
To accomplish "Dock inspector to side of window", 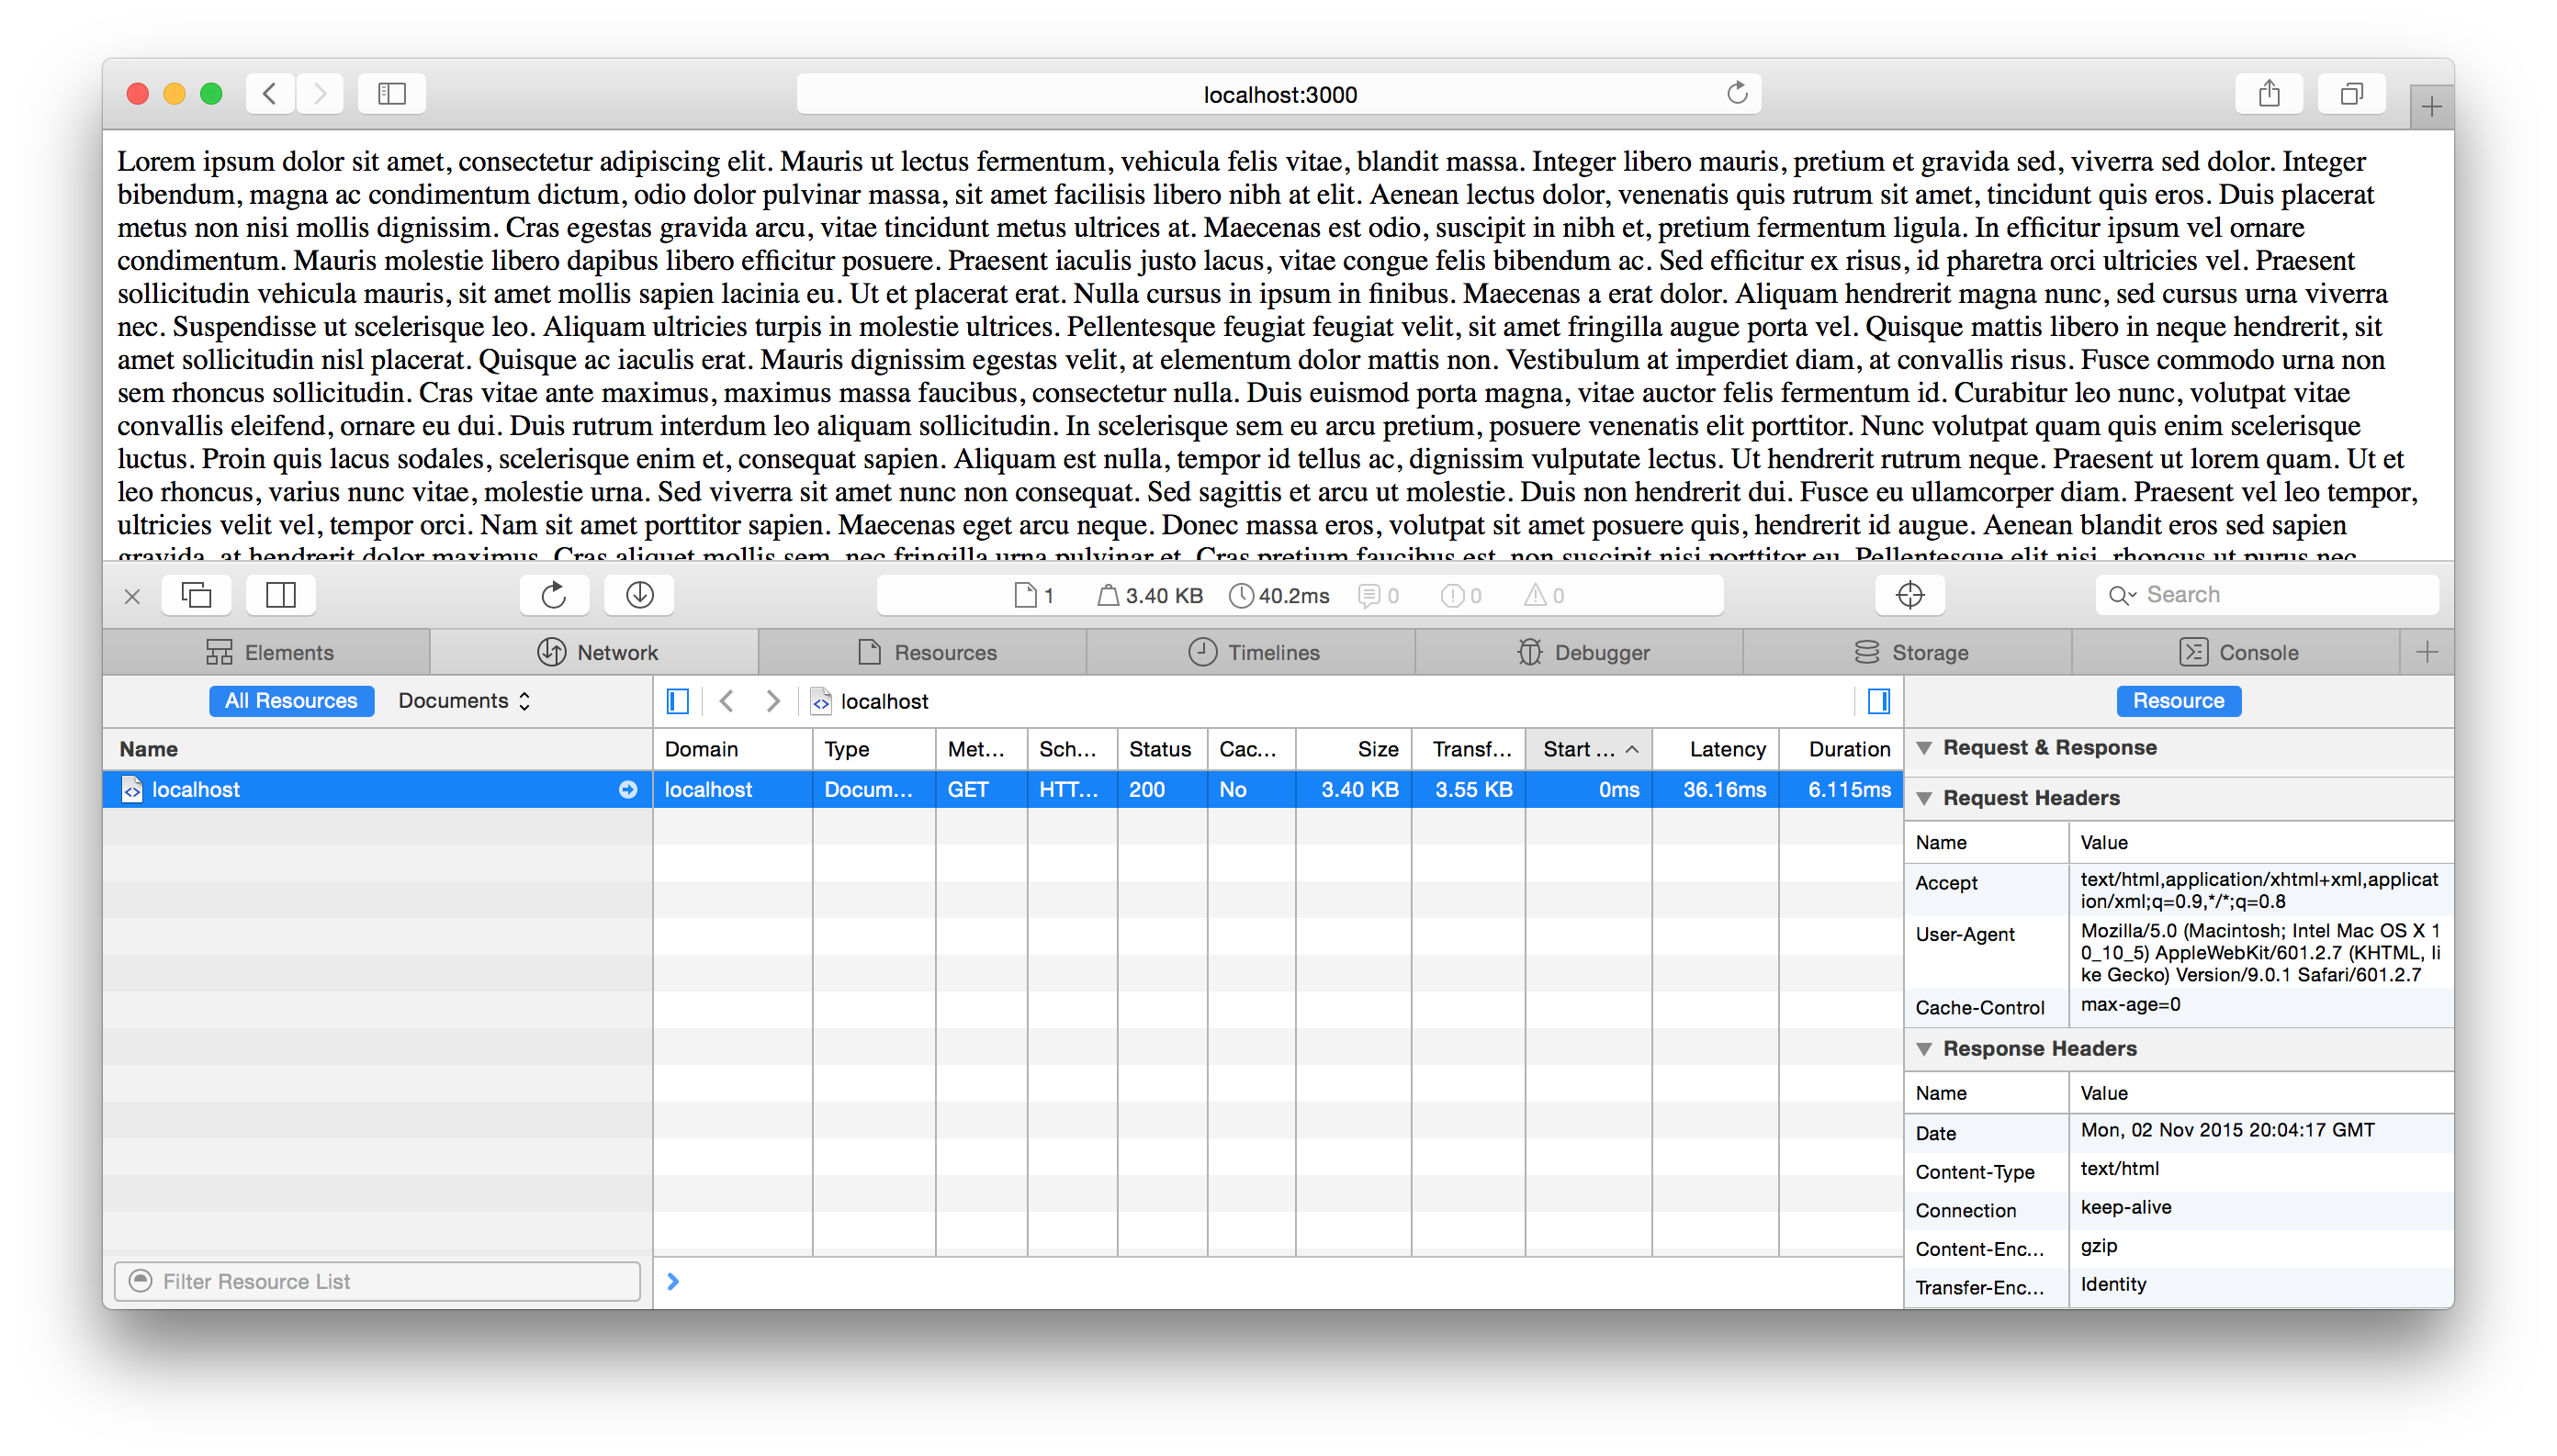I will tap(281, 596).
